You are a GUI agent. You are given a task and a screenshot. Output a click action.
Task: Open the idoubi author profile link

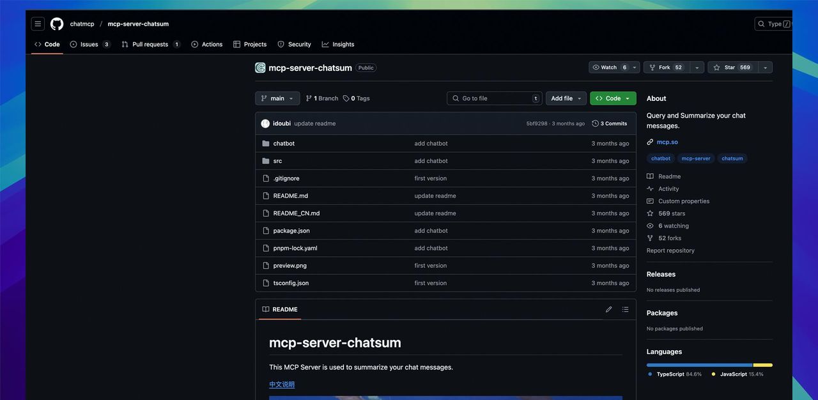click(282, 124)
